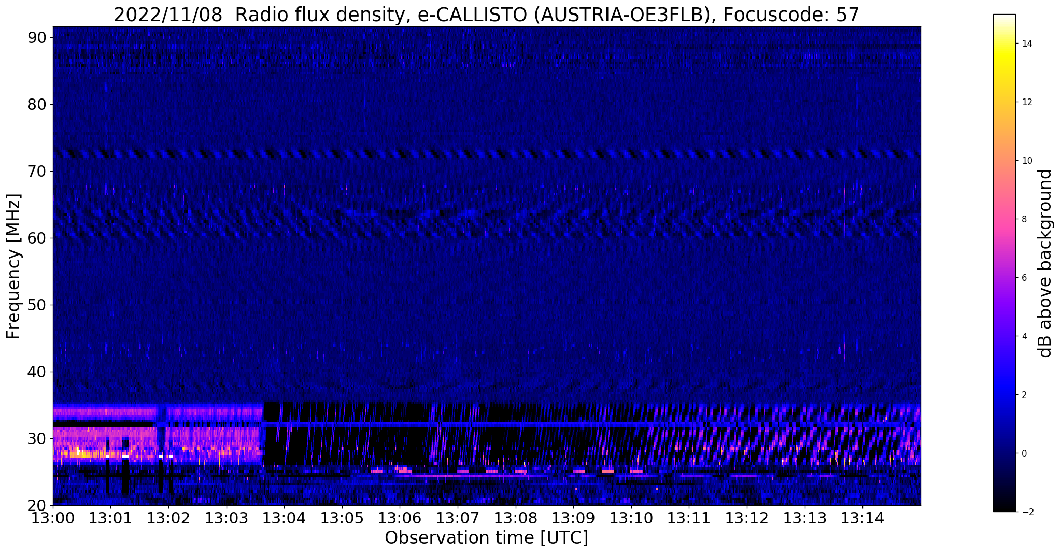Click the 13:08 time tick label

point(515,518)
